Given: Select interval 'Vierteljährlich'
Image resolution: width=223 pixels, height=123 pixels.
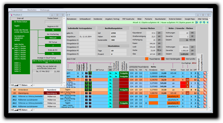Looking at the screenshot, I should coord(19,36).
